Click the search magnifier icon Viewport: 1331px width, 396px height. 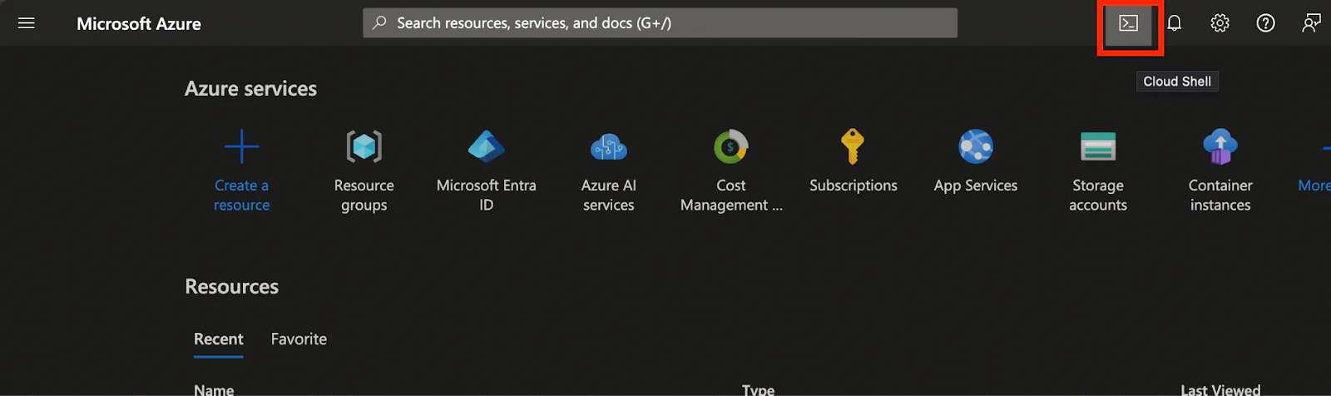379,23
